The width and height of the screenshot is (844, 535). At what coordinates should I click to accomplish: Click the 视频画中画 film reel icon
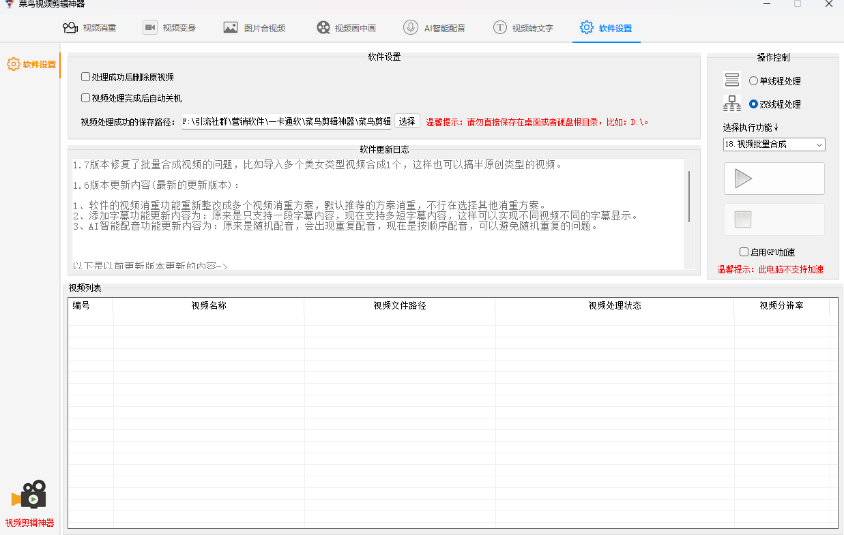[x=323, y=28]
